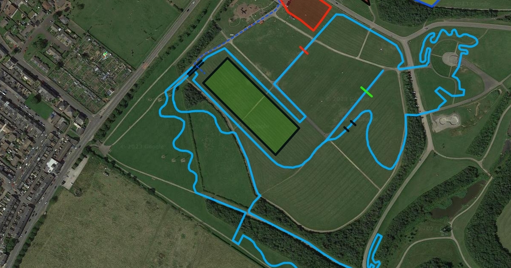Click the stone amphitheatre stage inside the blue loop
Viewport: 511px width, 268px height.
click(450, 58)
